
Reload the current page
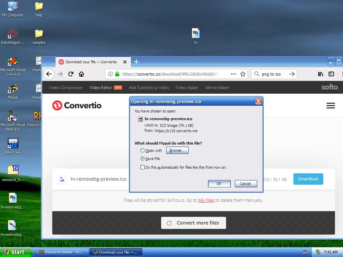click(x=71, y=74)
